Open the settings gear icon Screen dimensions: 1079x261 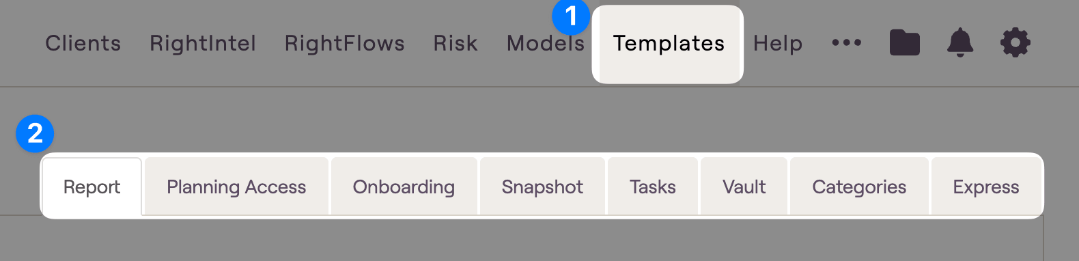1015,43
